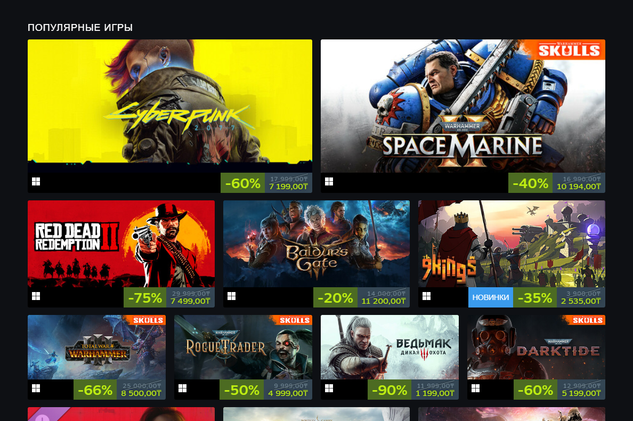Select the 7 499,00₸ price for Red Dead

pyautogui.click(x=190, y=301)
